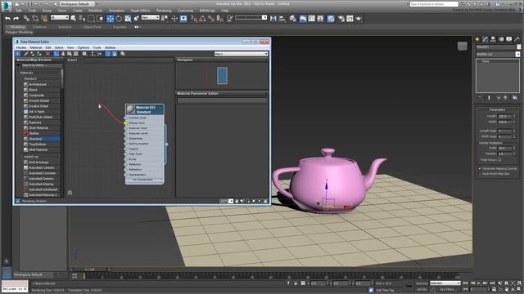The width and height of the screenshot is (524, 294).
Task: Click the Diffuse Color input socket
Action: (x=125, y=123)
